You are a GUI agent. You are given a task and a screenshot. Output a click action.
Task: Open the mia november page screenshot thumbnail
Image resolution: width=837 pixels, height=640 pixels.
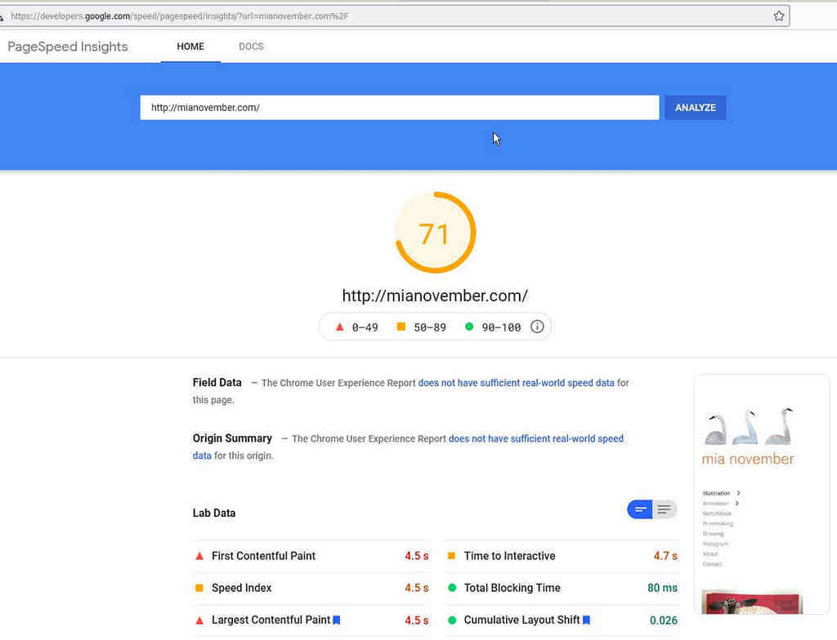(x=761, y=495)
